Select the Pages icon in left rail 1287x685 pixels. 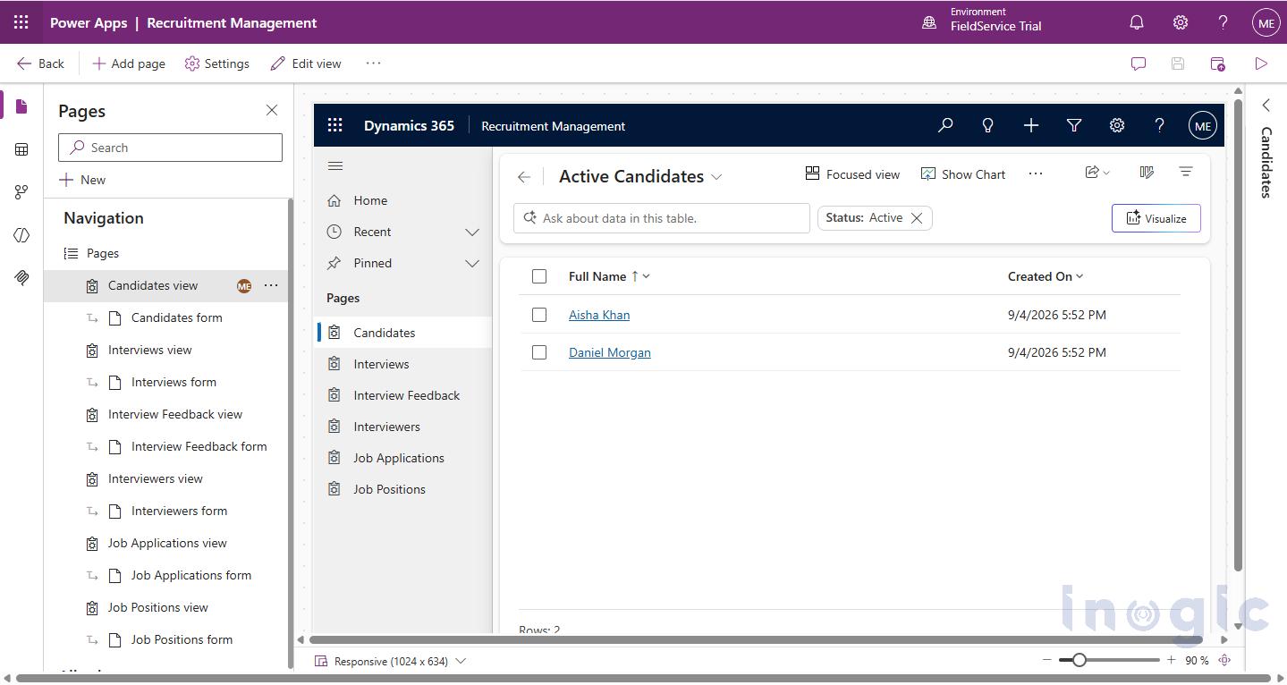[x=21, y=106]
